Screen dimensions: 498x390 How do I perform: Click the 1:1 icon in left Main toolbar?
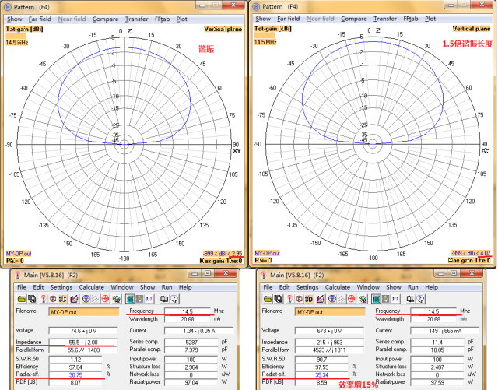[149, 299]
